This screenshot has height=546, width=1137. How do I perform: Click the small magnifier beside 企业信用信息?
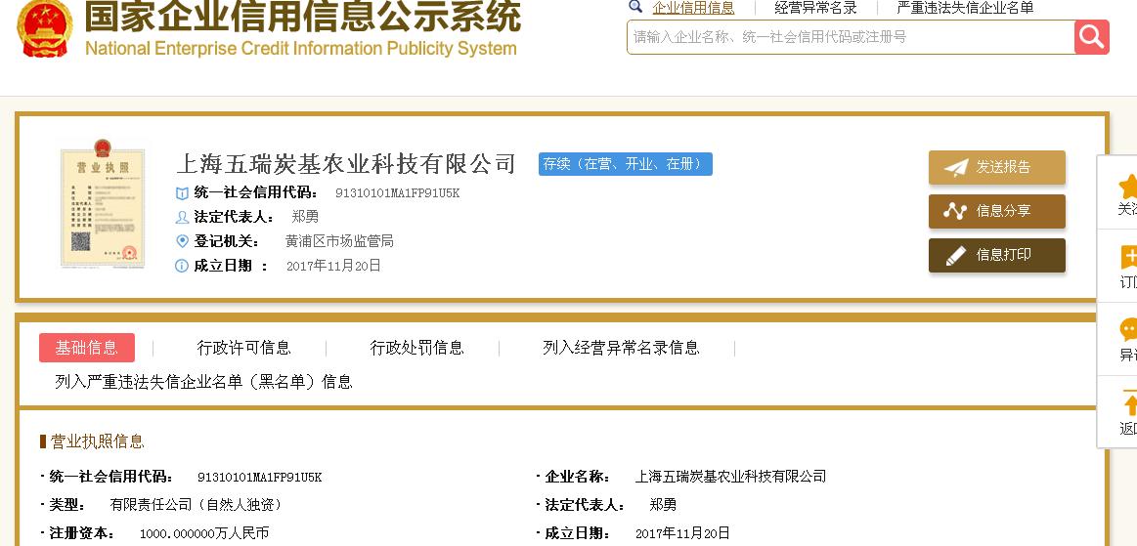click(635, 7)
